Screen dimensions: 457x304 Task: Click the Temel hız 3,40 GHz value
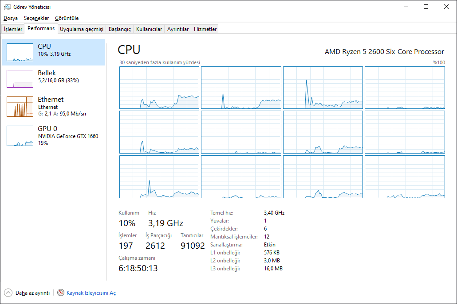[274, 213]
